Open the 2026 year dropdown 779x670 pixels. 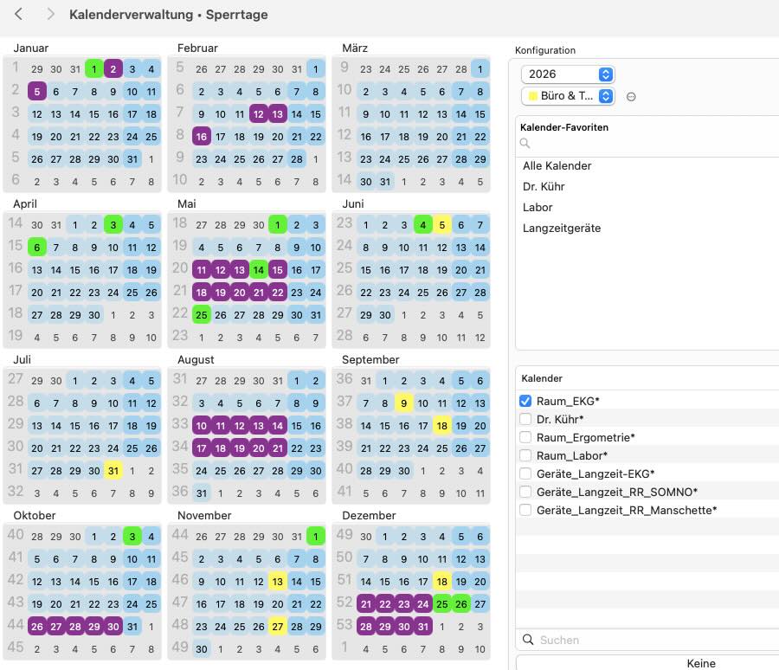[568, 74]
